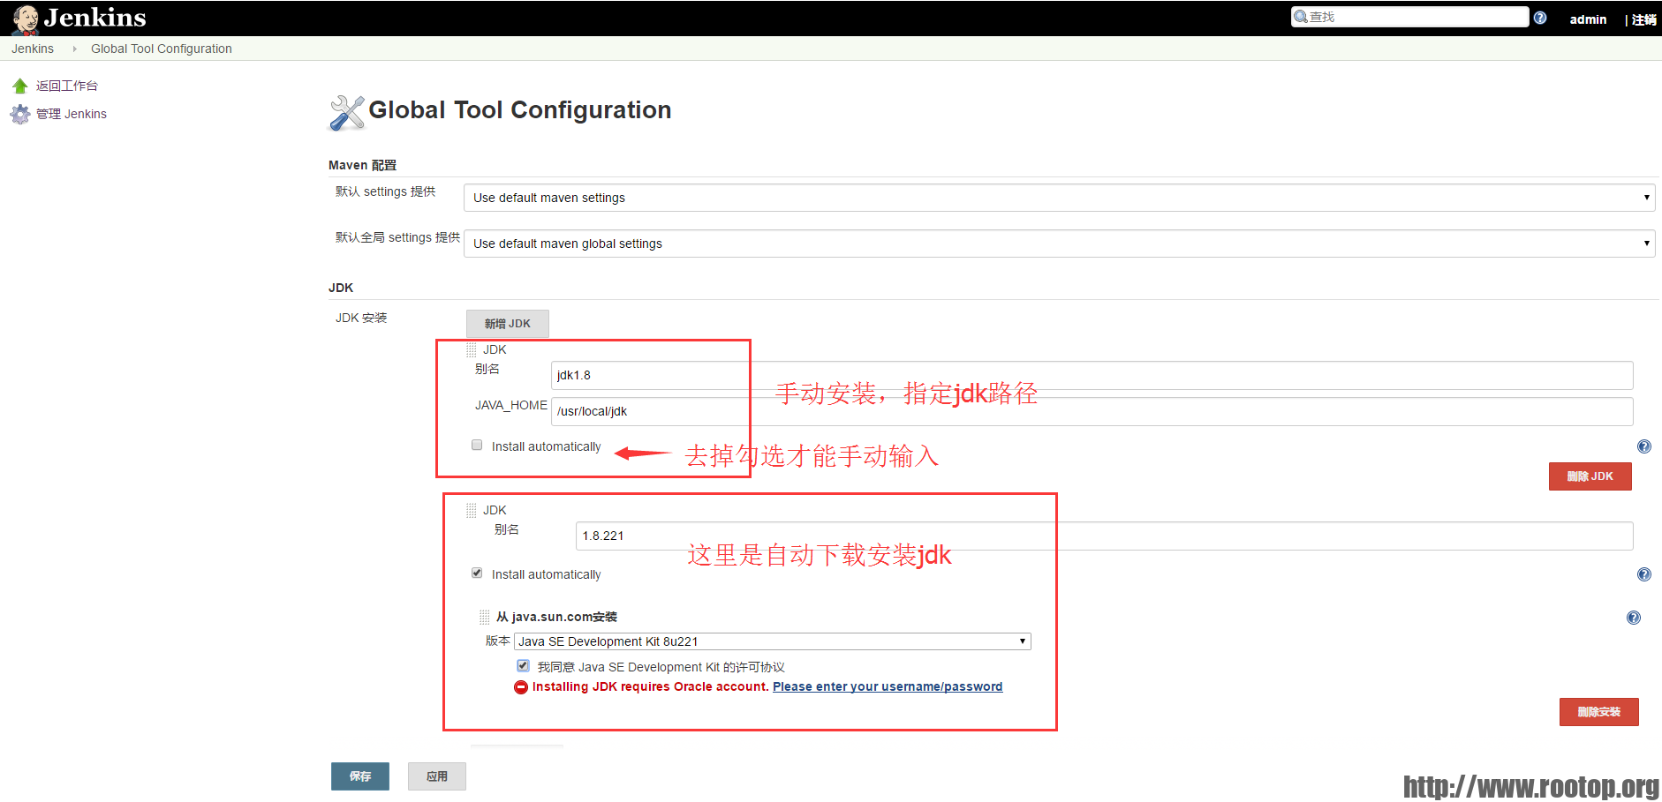This screenshot has width=1662, height=802.
Task: Click the wrench and screwdriver tools icon
Action: (347, 113)
